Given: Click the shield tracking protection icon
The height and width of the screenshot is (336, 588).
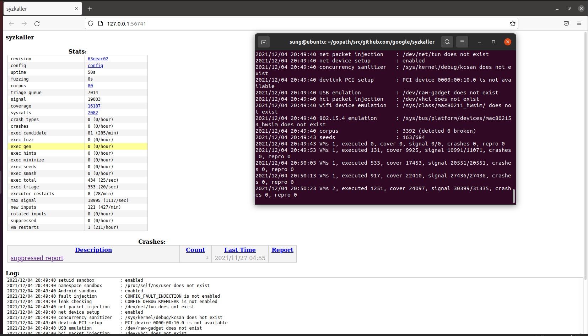Looking at the screenshot, I should (x=91, y=24).
